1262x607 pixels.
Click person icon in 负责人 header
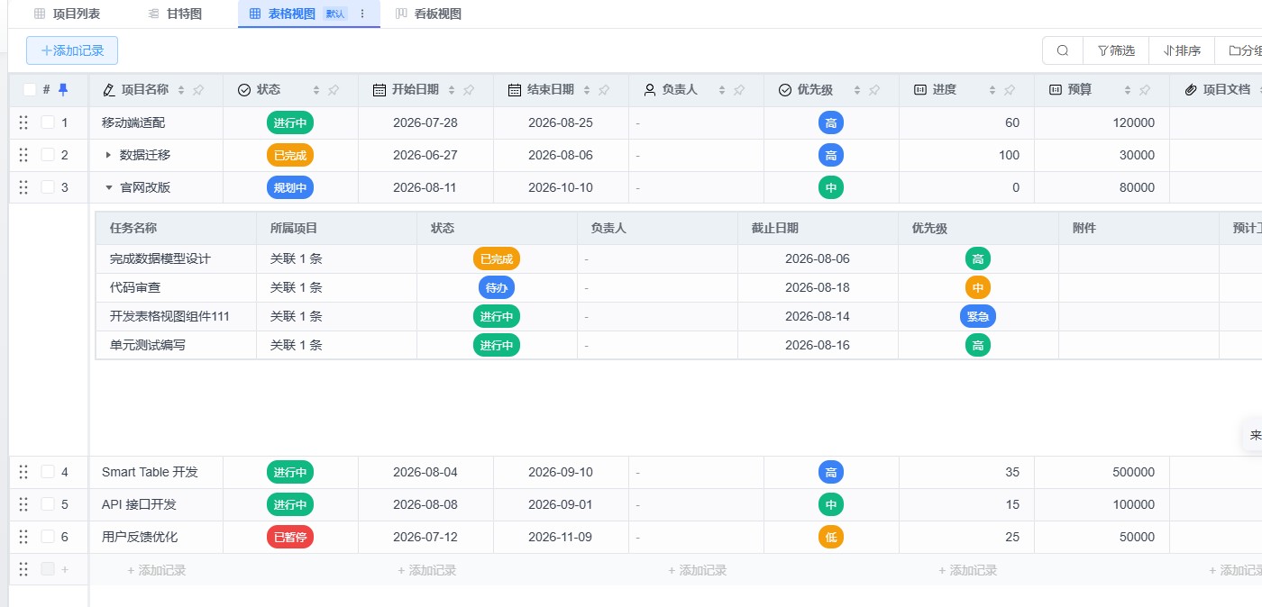[x=650, y=90]
